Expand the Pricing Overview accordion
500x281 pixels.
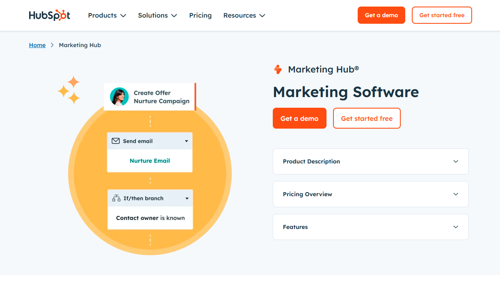(370, 194)
